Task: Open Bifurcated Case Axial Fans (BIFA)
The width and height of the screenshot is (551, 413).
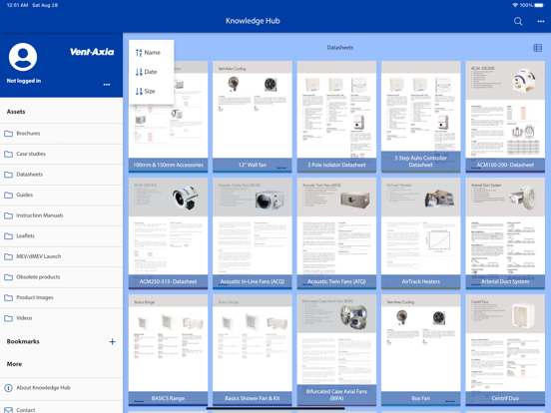Action: click(x=336, y=350)
